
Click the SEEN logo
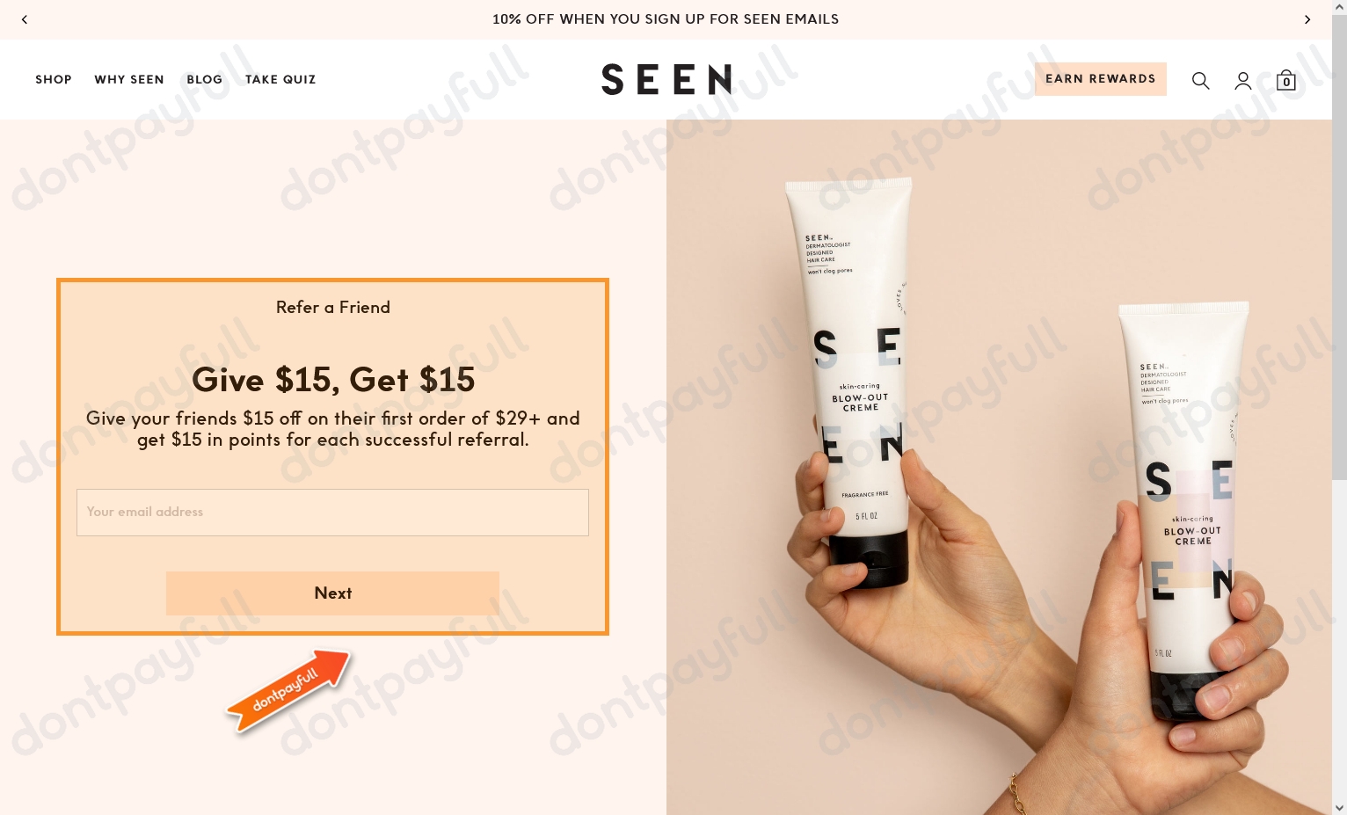pyautogui.click(x=666, y=79)
